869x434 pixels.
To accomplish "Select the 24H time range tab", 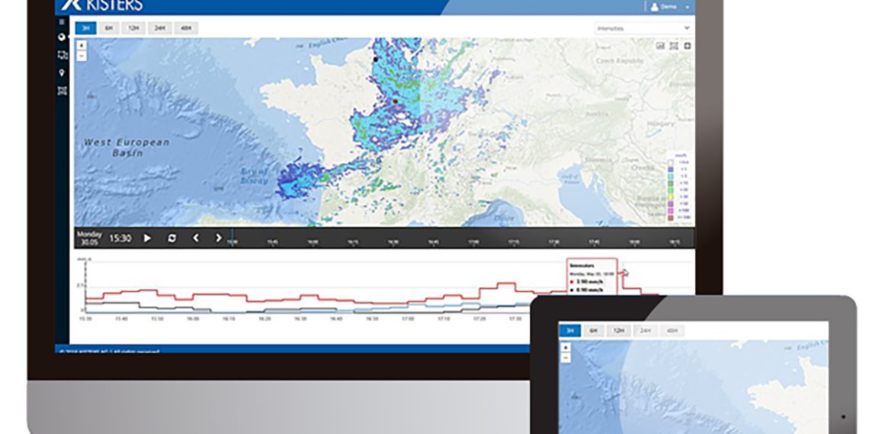I will click(159, 28).
